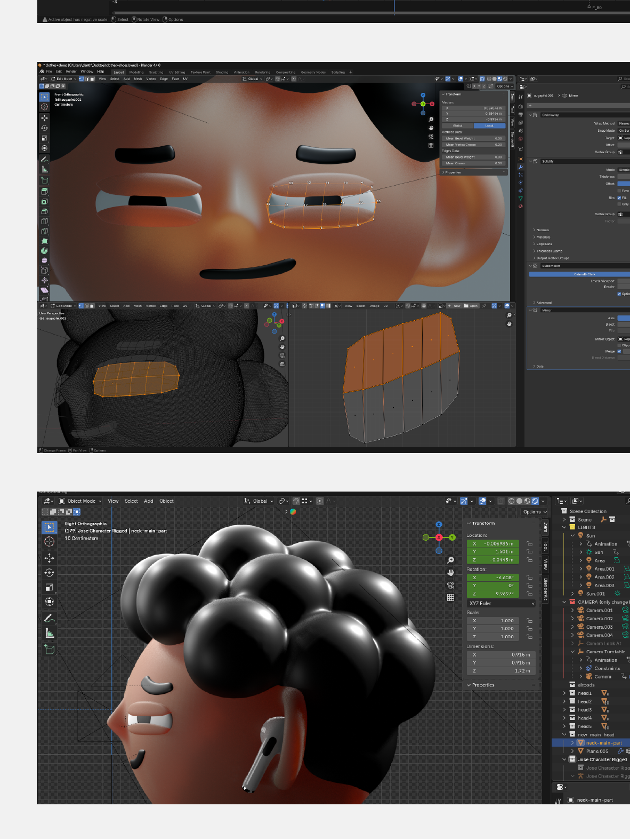Viewport: 630px width, 839px height.
Task: Click the green Y axis of navigation gizmo
Action: [x=452, y=537]
